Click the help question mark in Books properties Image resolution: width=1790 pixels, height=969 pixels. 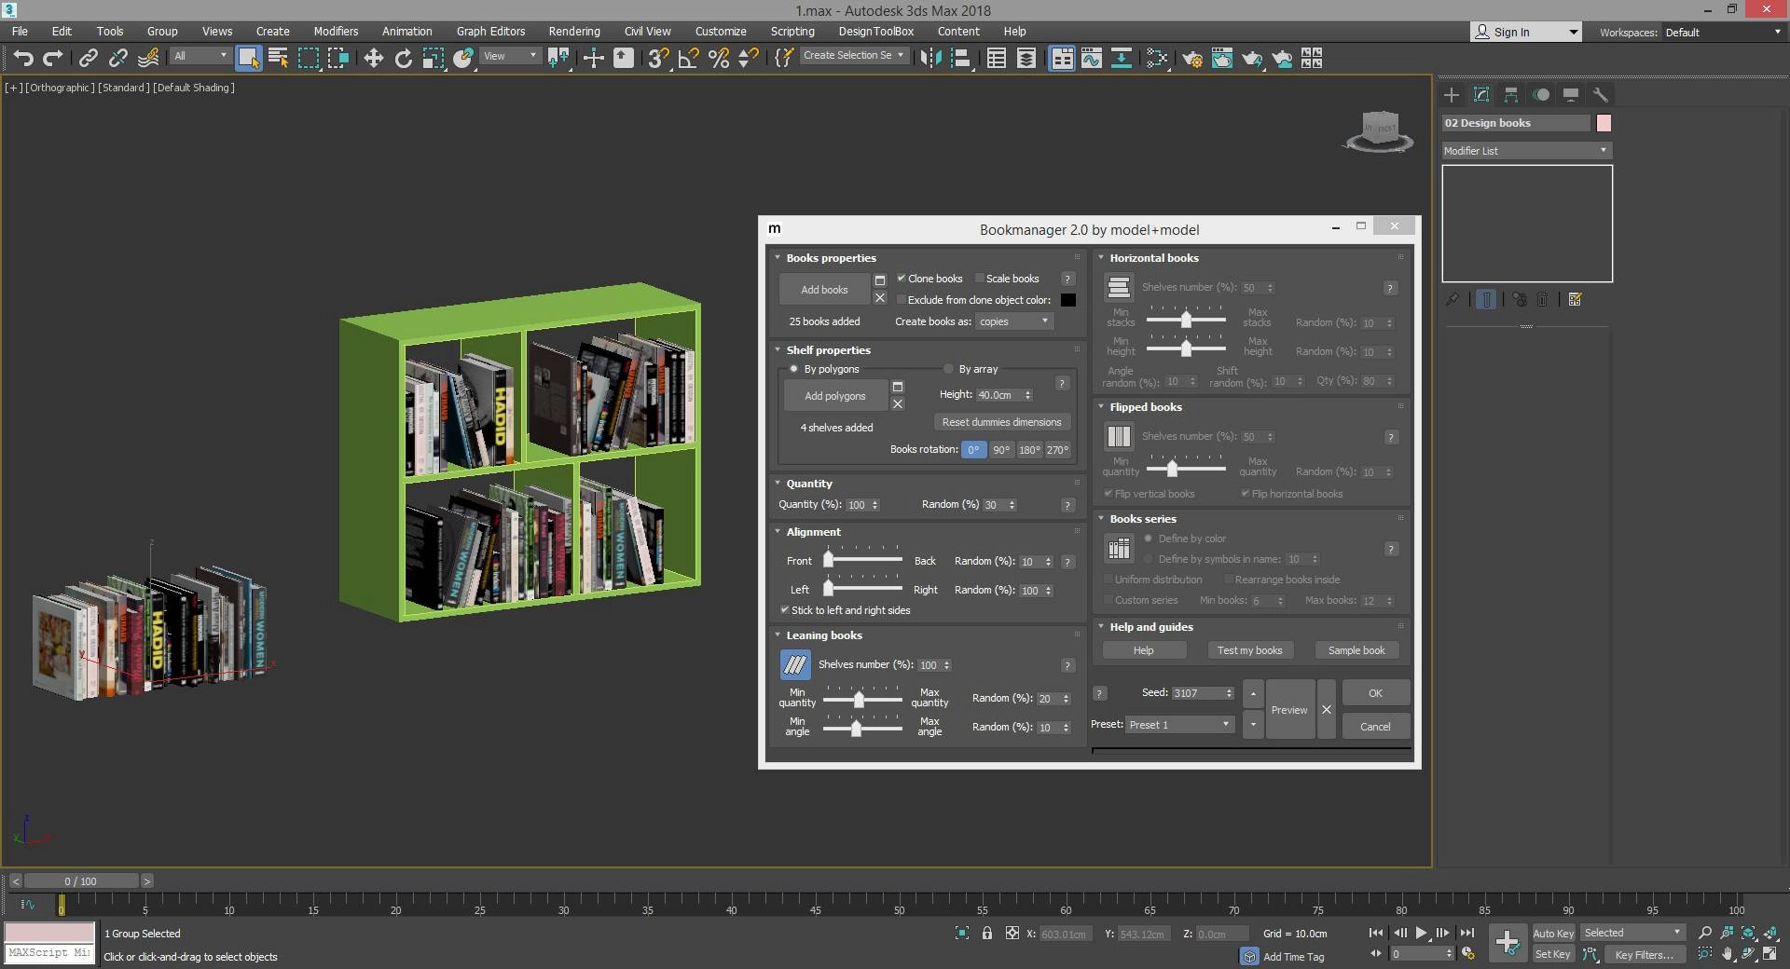(x=1068, y=279)
